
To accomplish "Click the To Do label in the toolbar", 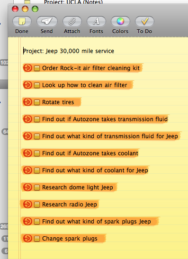I will tap(144, 31).
